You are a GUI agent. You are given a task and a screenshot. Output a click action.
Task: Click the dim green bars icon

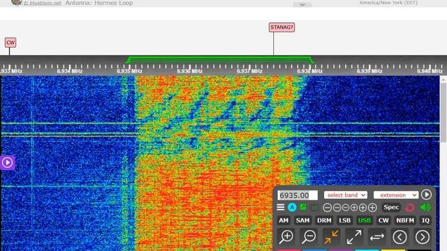pyautogui.click(x=315, y=208)
